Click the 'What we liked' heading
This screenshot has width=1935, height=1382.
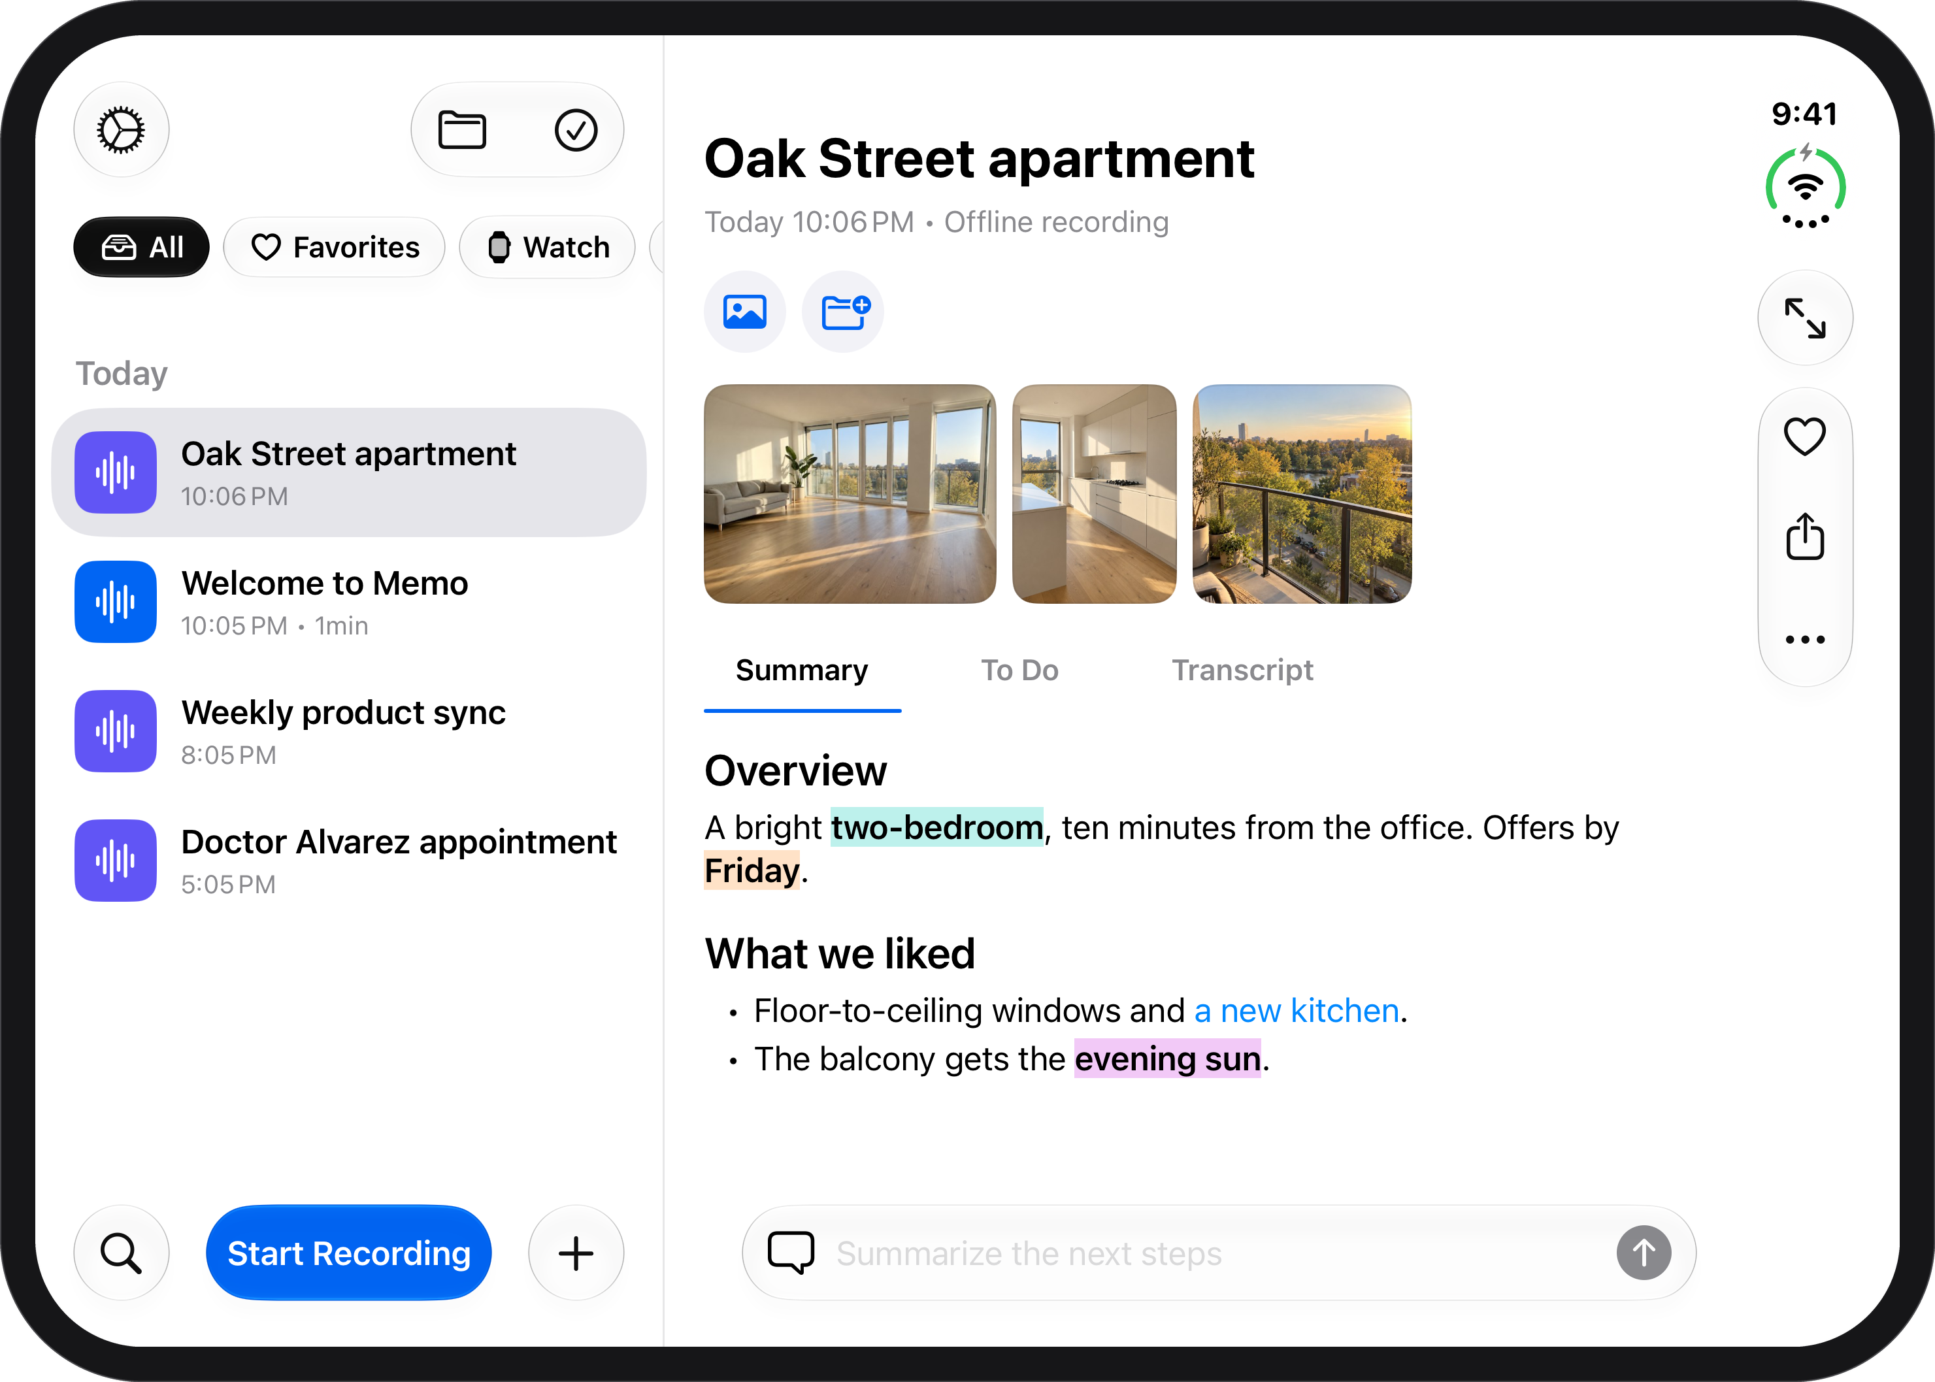coord(840,953)
